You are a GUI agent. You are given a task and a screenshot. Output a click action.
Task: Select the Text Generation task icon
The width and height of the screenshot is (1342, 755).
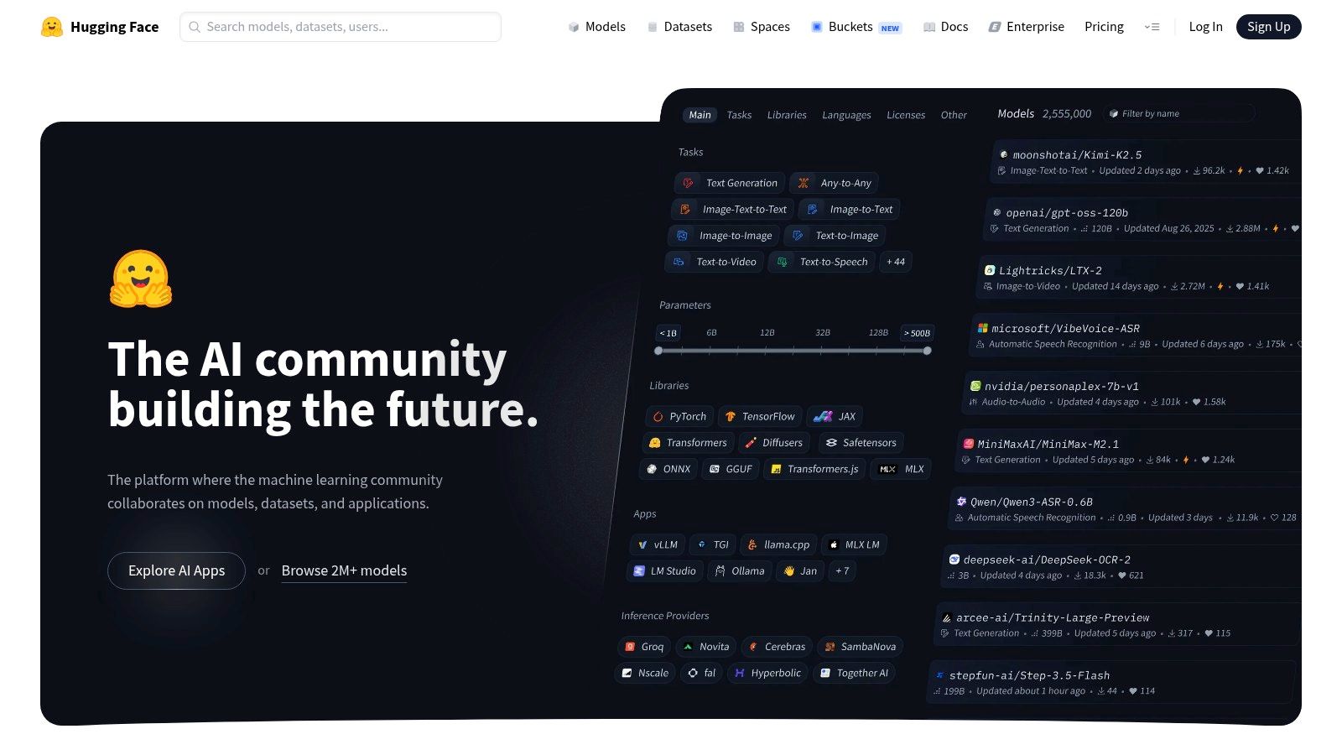pyautogui.click(x=688, y=183)
